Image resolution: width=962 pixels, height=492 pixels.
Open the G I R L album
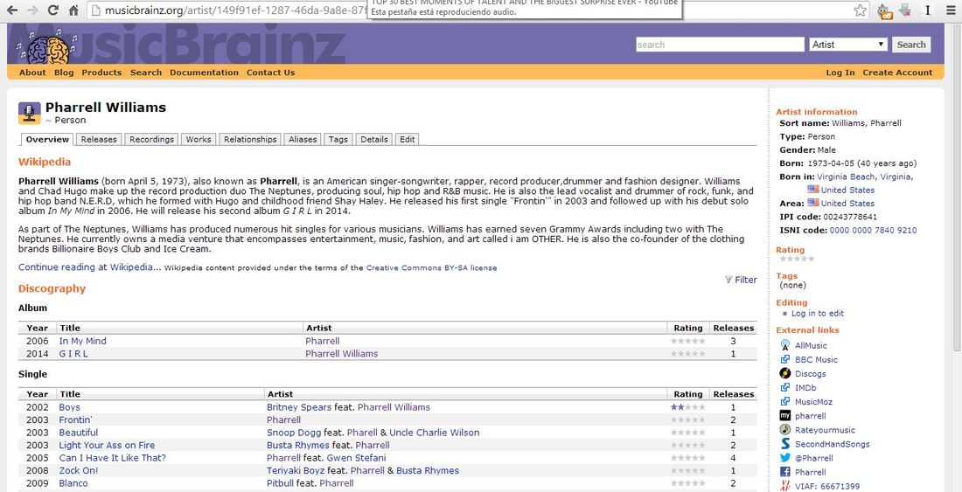tap(73, 354)
